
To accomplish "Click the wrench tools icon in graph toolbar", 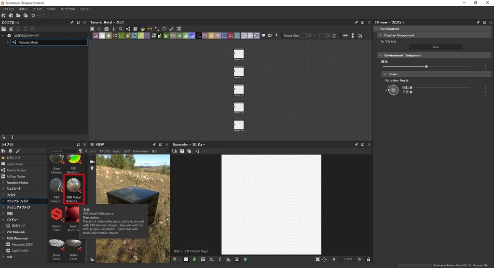I will (x=171, y=29).
